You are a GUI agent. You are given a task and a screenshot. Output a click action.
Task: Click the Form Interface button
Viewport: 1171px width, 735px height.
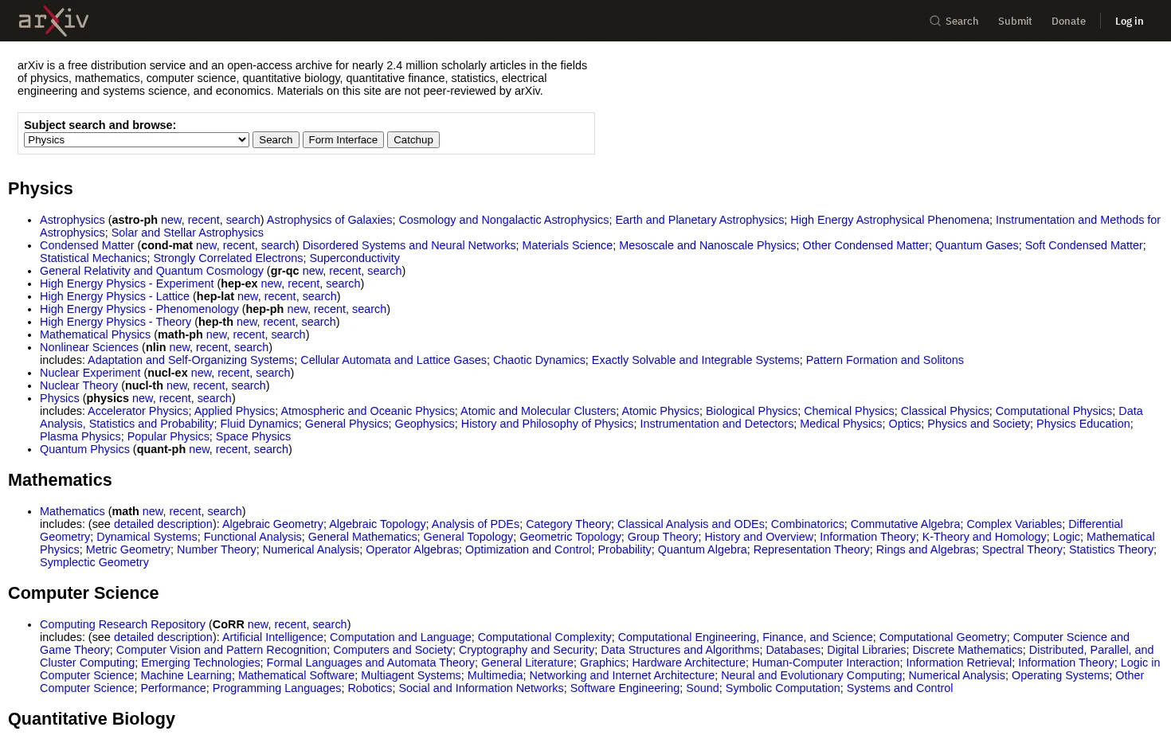pyautogui.click(x=343, y=139)
